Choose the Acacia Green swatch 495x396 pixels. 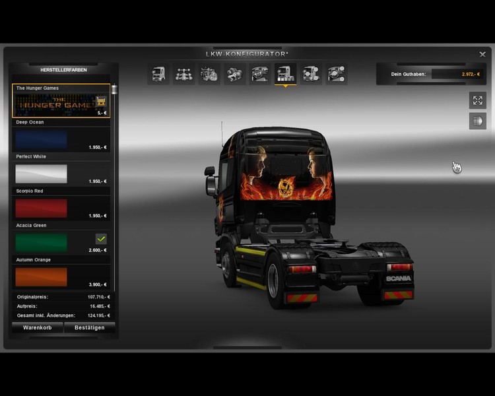(42, 242)
